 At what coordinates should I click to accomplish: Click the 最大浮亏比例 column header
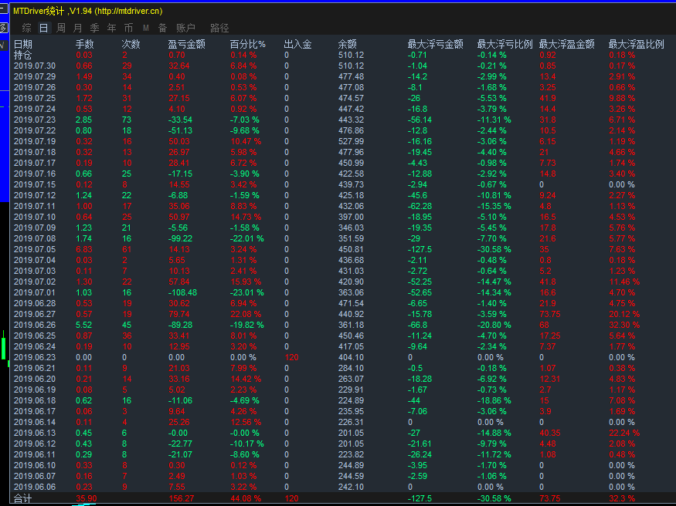click(x=504, y=44)
